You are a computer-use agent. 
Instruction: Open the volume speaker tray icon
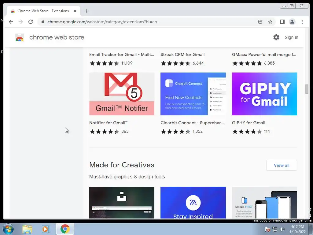pyautogui.click(x=282, y=229)
